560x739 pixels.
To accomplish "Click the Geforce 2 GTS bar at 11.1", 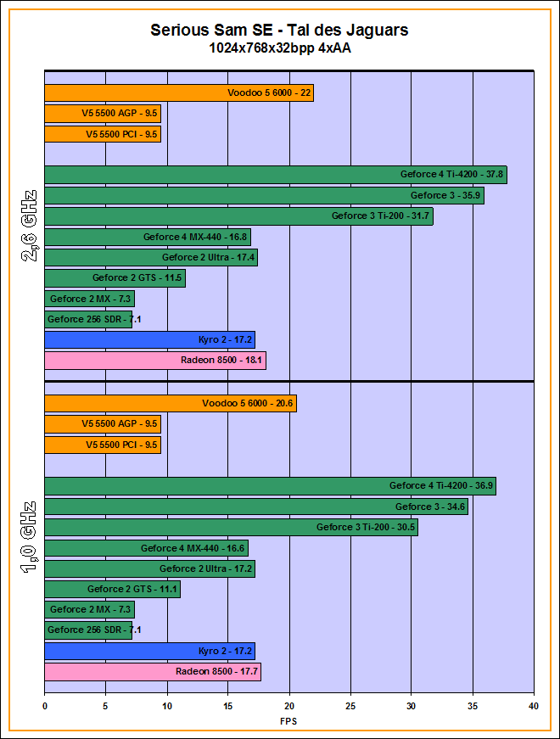I will coord(112,590).
